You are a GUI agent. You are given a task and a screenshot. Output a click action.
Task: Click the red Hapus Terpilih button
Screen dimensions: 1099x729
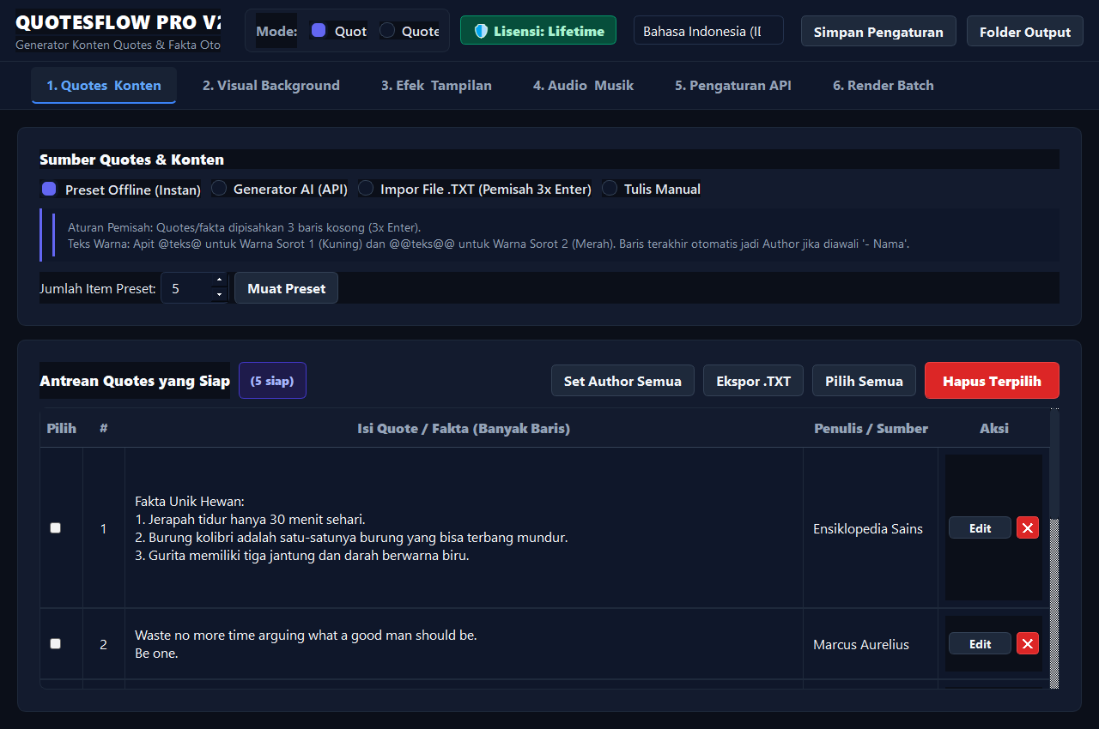pos(992,381)
